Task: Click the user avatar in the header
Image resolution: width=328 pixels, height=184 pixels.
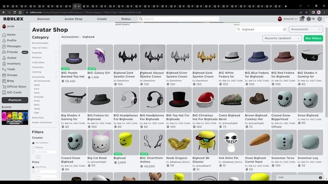Action: tap(280, 19)
